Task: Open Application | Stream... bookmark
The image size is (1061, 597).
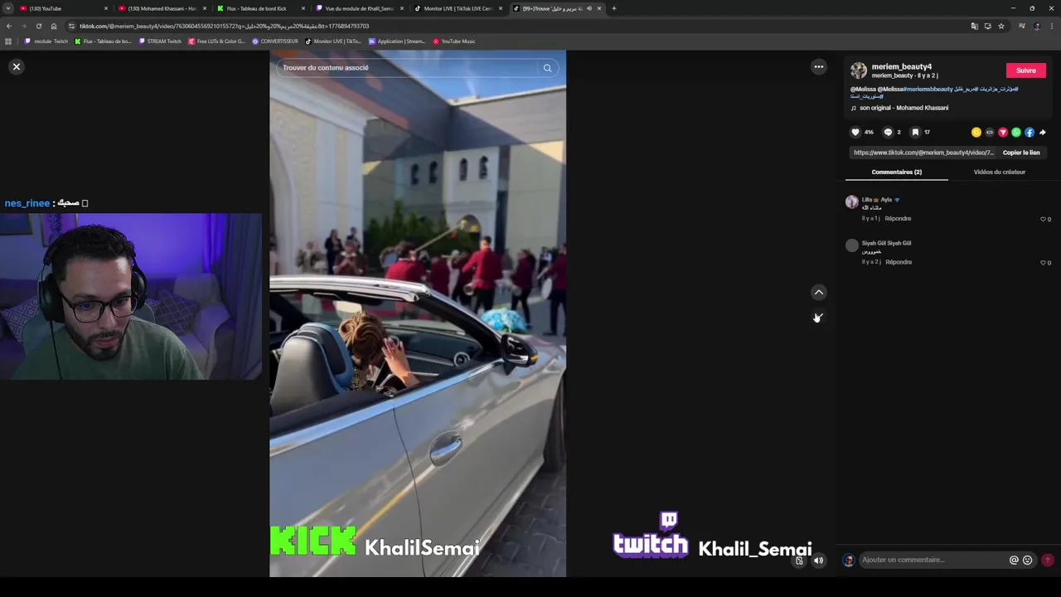Action: [x=397, y=41]
